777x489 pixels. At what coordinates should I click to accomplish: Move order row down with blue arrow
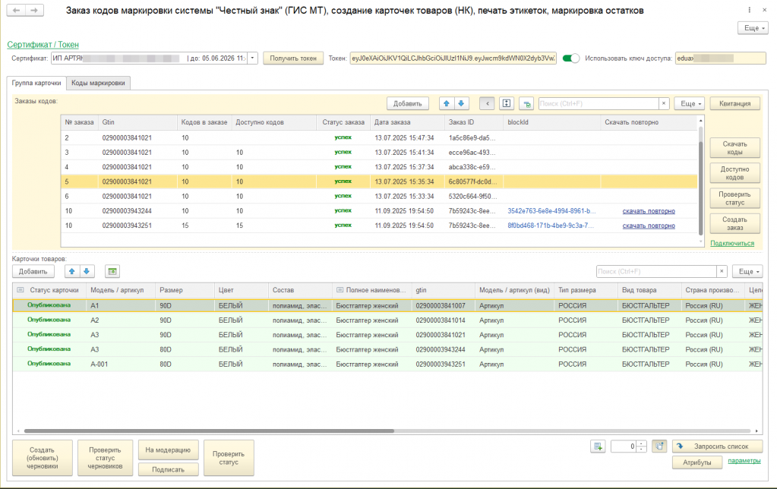(462, 103)
